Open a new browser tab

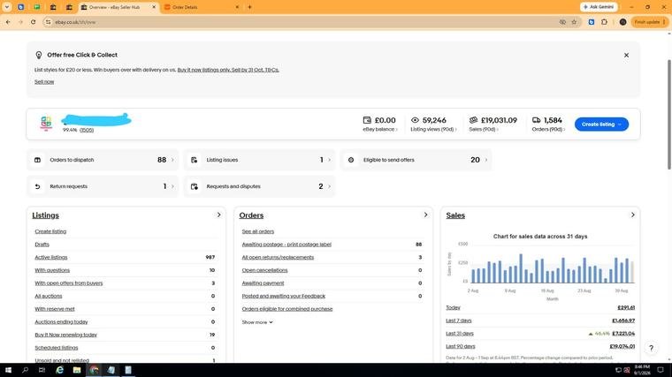pyautogui.click(x=249, y=7)
